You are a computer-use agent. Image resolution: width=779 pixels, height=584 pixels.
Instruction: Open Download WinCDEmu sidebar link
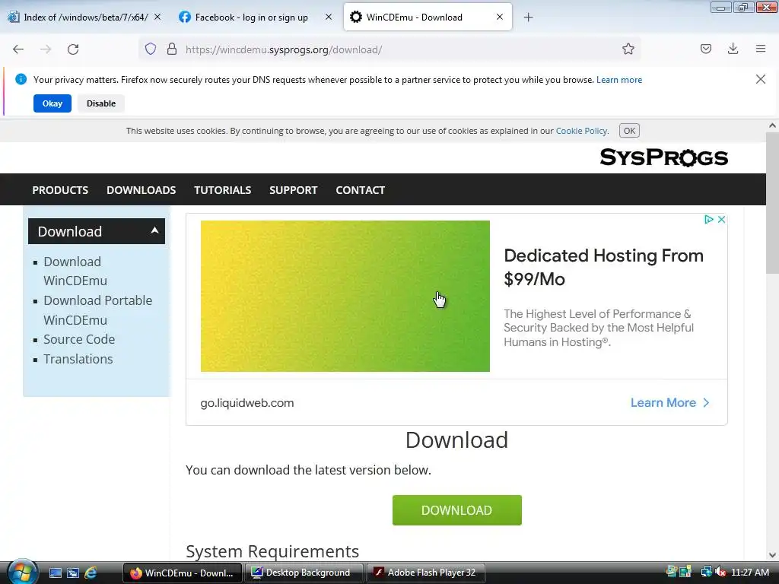pyautogui.click(x=75, y=271)
